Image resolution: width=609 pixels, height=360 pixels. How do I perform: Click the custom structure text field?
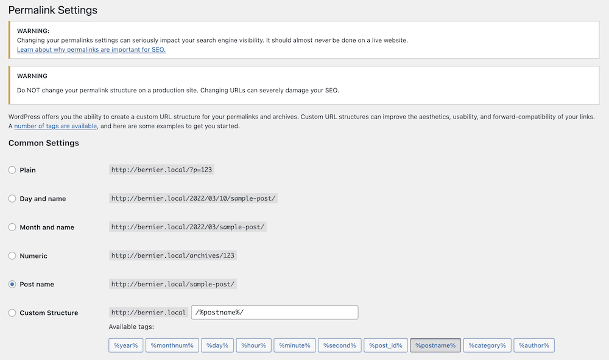[274, 313]
